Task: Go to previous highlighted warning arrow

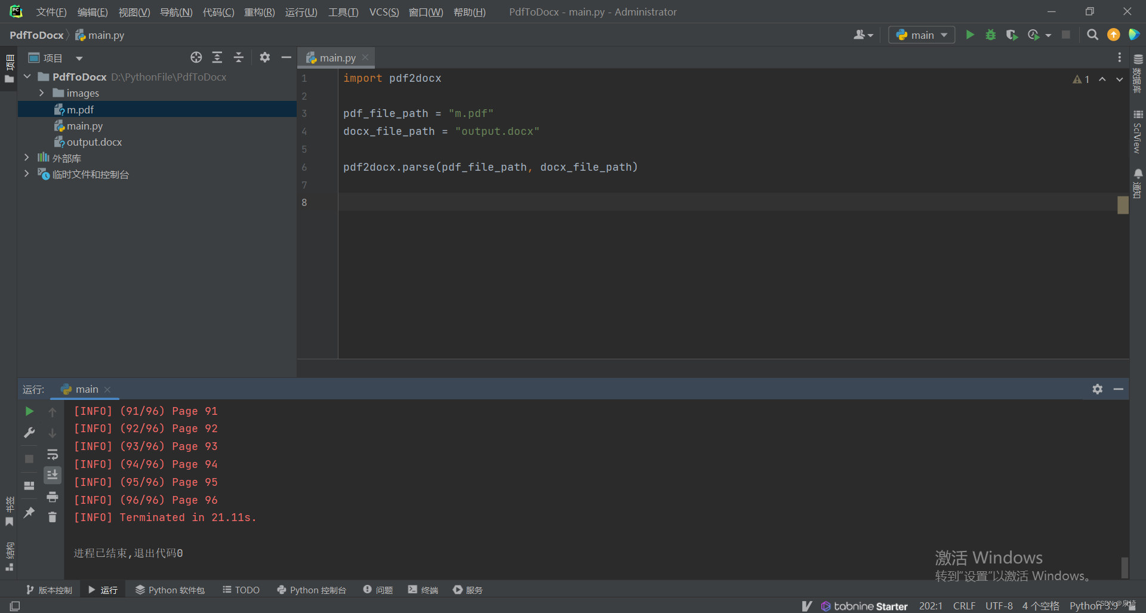Action: tap(1102, 79)
